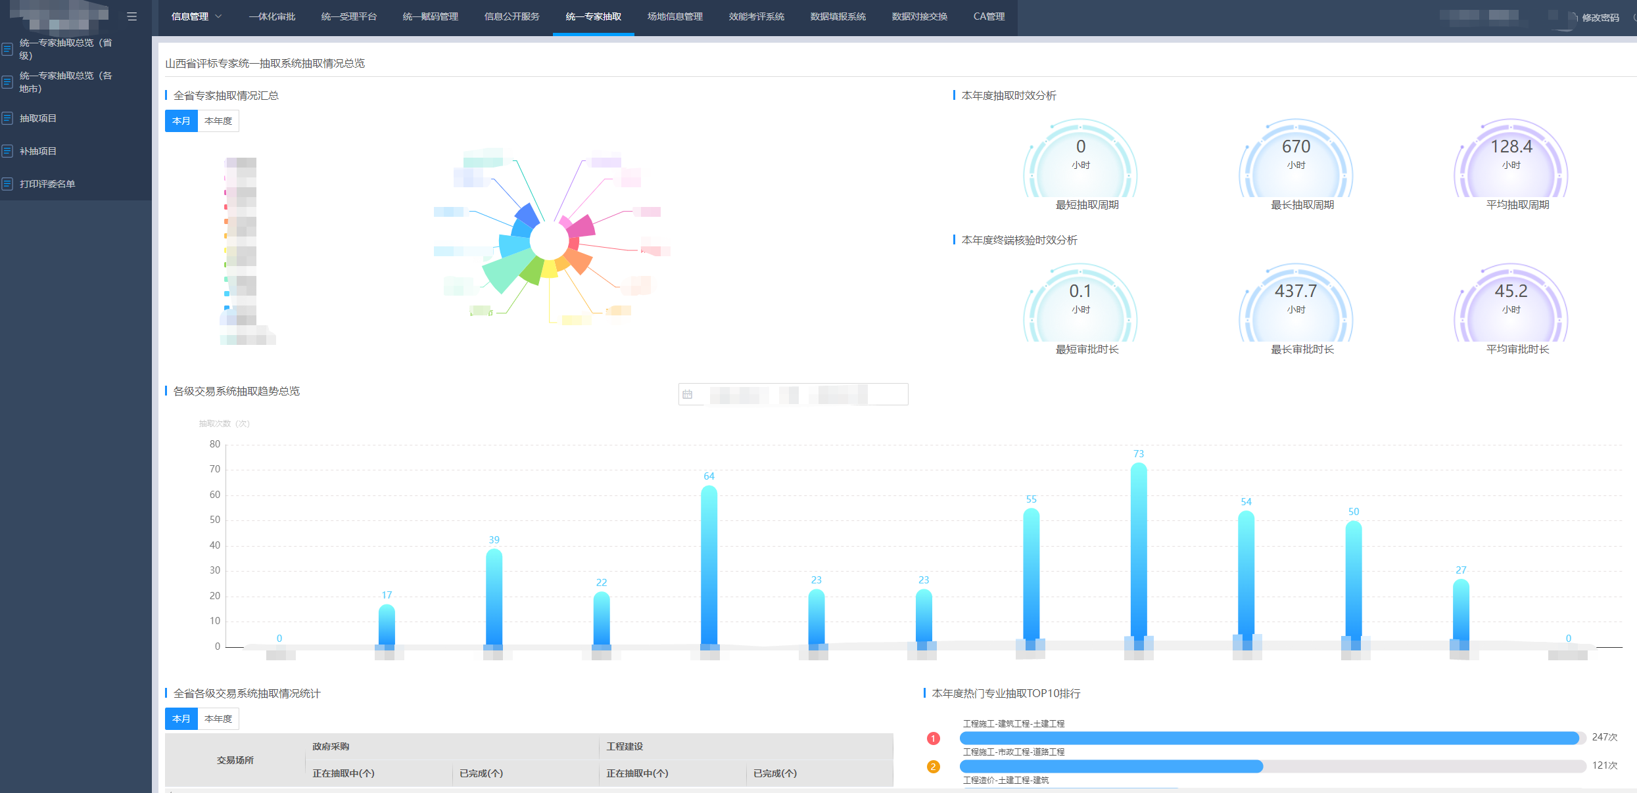
Task: Click the bar labeled 64 in trend chart
Action: [709, 566]
